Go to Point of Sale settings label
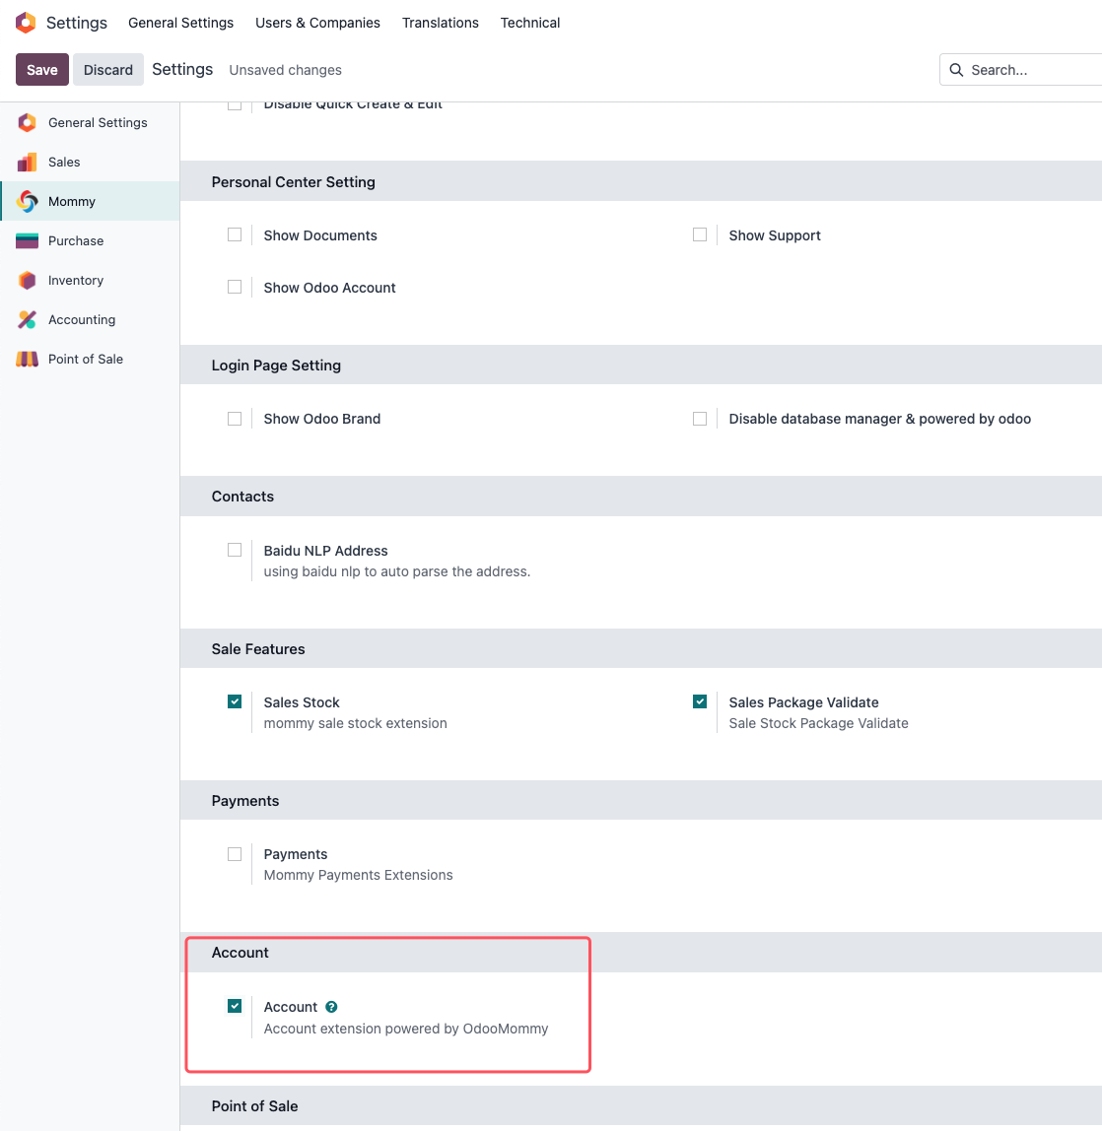 click(x=85, y=360)
